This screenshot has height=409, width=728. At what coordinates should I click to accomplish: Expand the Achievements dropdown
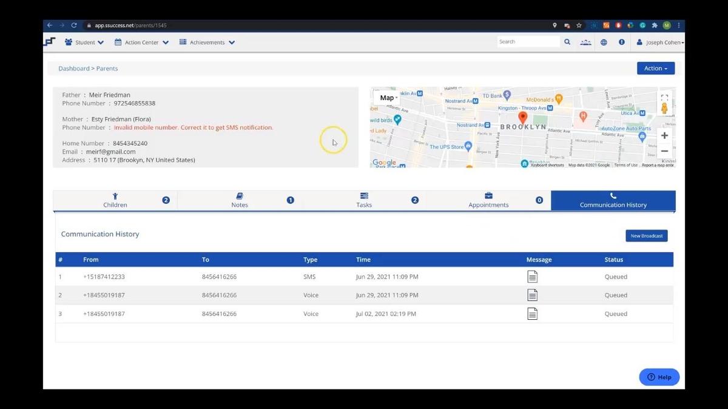[207, 42]
